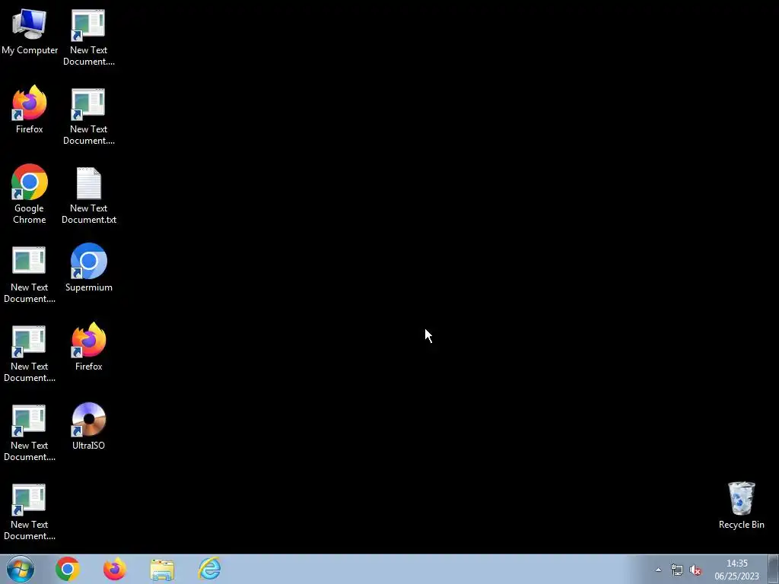
Task: Select the Firefox shortcut above UltraISO
Action: coord(89,347)
